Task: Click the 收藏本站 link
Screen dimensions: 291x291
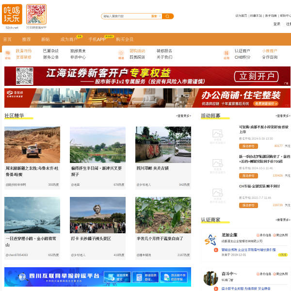Action: pos(256,16)
